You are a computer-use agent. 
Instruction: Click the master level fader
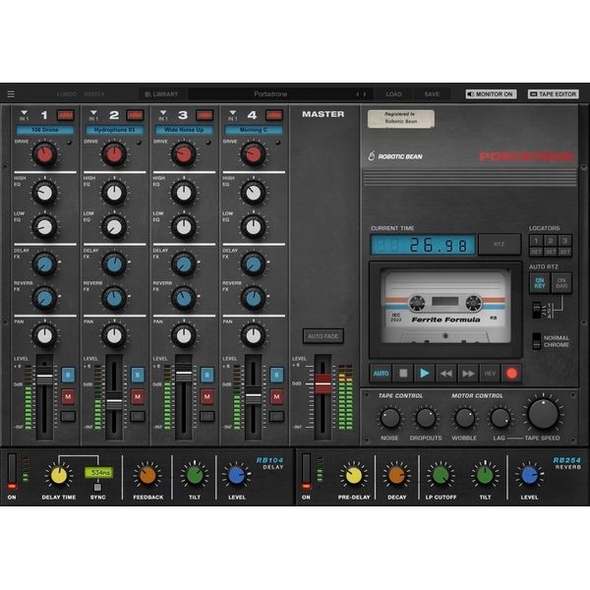[x=323, y=383]
